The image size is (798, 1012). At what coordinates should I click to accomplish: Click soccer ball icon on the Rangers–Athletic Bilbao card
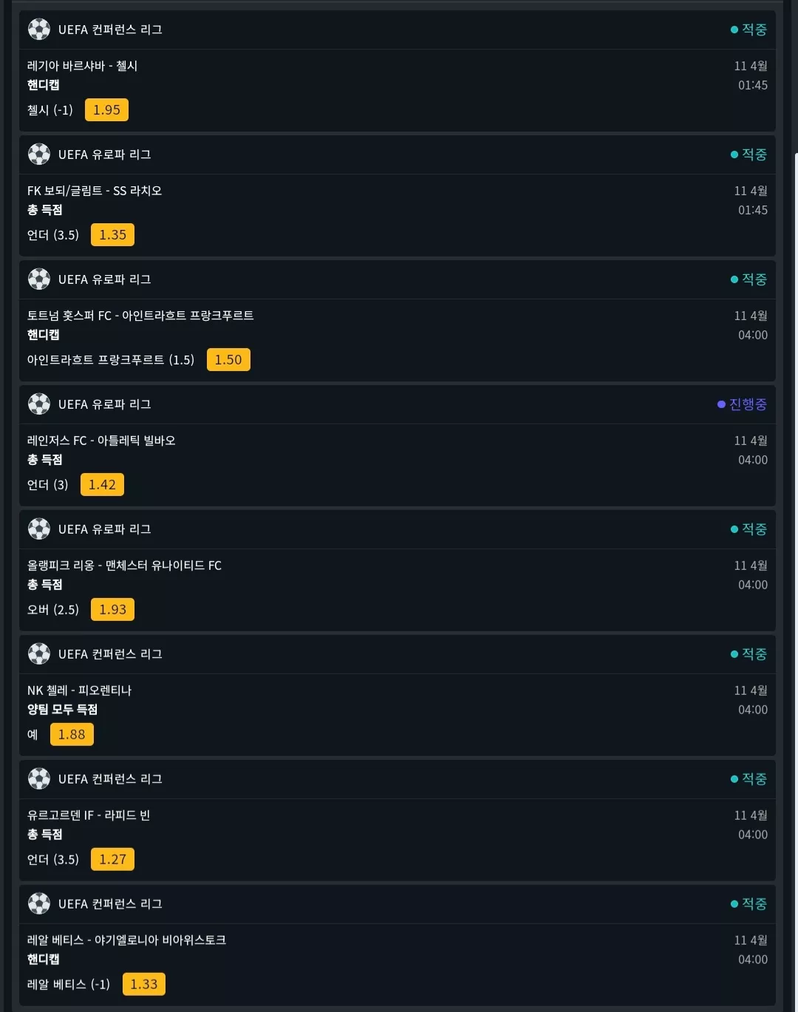(x=39, y=404)
